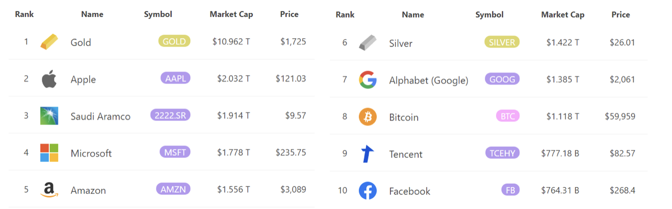
Task: Select the pink BTC symbol badge
Action: pos(508,116)
